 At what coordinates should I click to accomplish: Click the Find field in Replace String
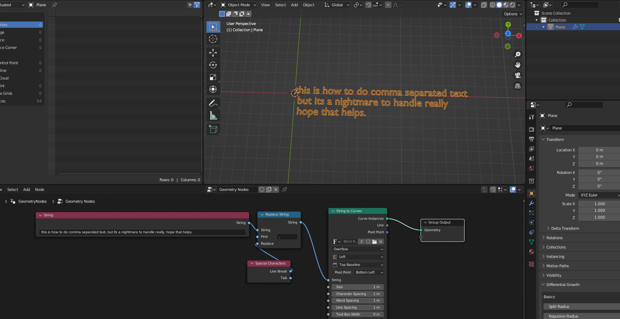tap(287, 237)
